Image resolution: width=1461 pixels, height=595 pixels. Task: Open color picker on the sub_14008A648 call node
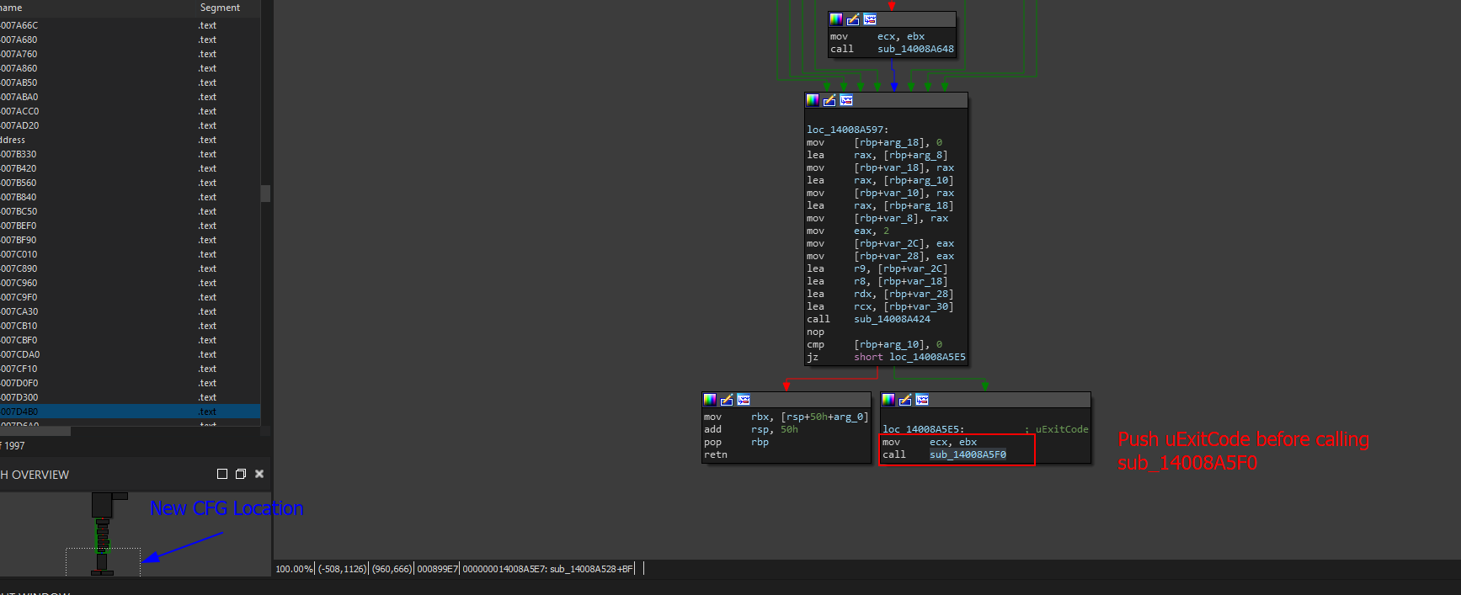point(836,19)
